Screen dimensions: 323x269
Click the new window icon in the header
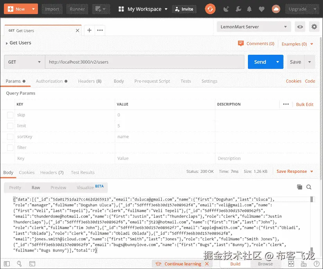(101, 9)
